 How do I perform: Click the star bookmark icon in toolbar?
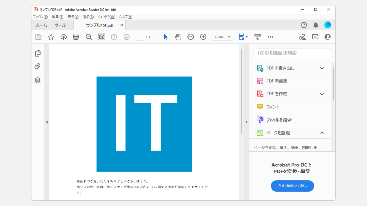(x=51, y=37)
